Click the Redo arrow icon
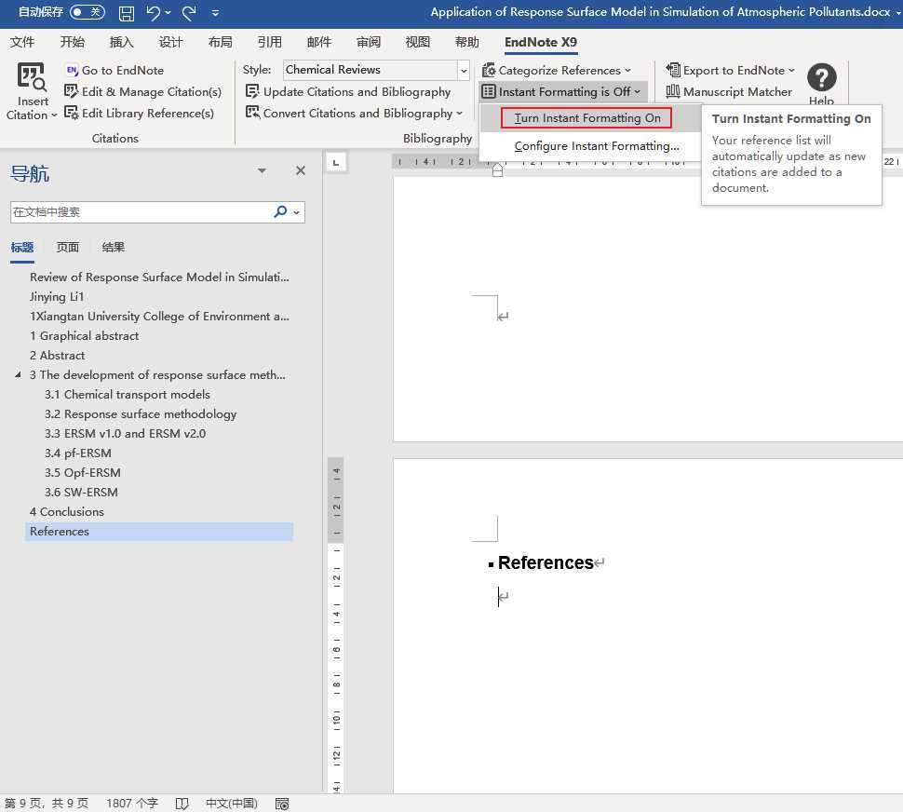The width and height of the screenshot is (903, 812). click(x=189, y=12)
